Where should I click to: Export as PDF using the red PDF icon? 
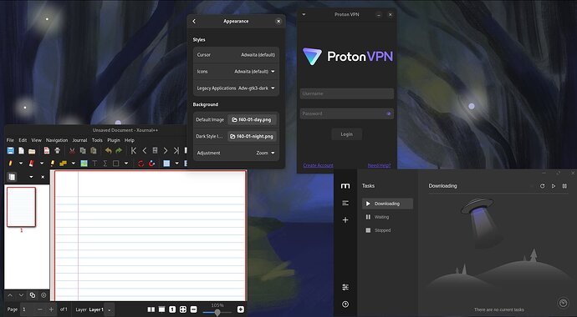(x=47, y=151)
